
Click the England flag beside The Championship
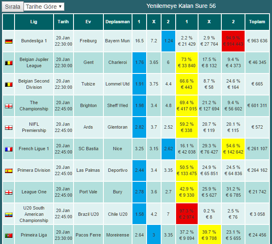pos(8,106)
